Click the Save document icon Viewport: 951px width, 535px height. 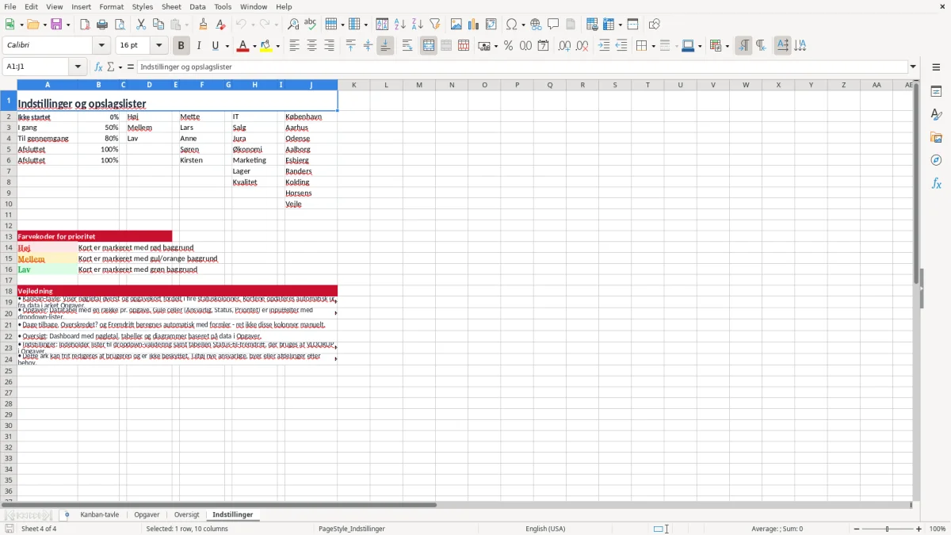(56, 25)
